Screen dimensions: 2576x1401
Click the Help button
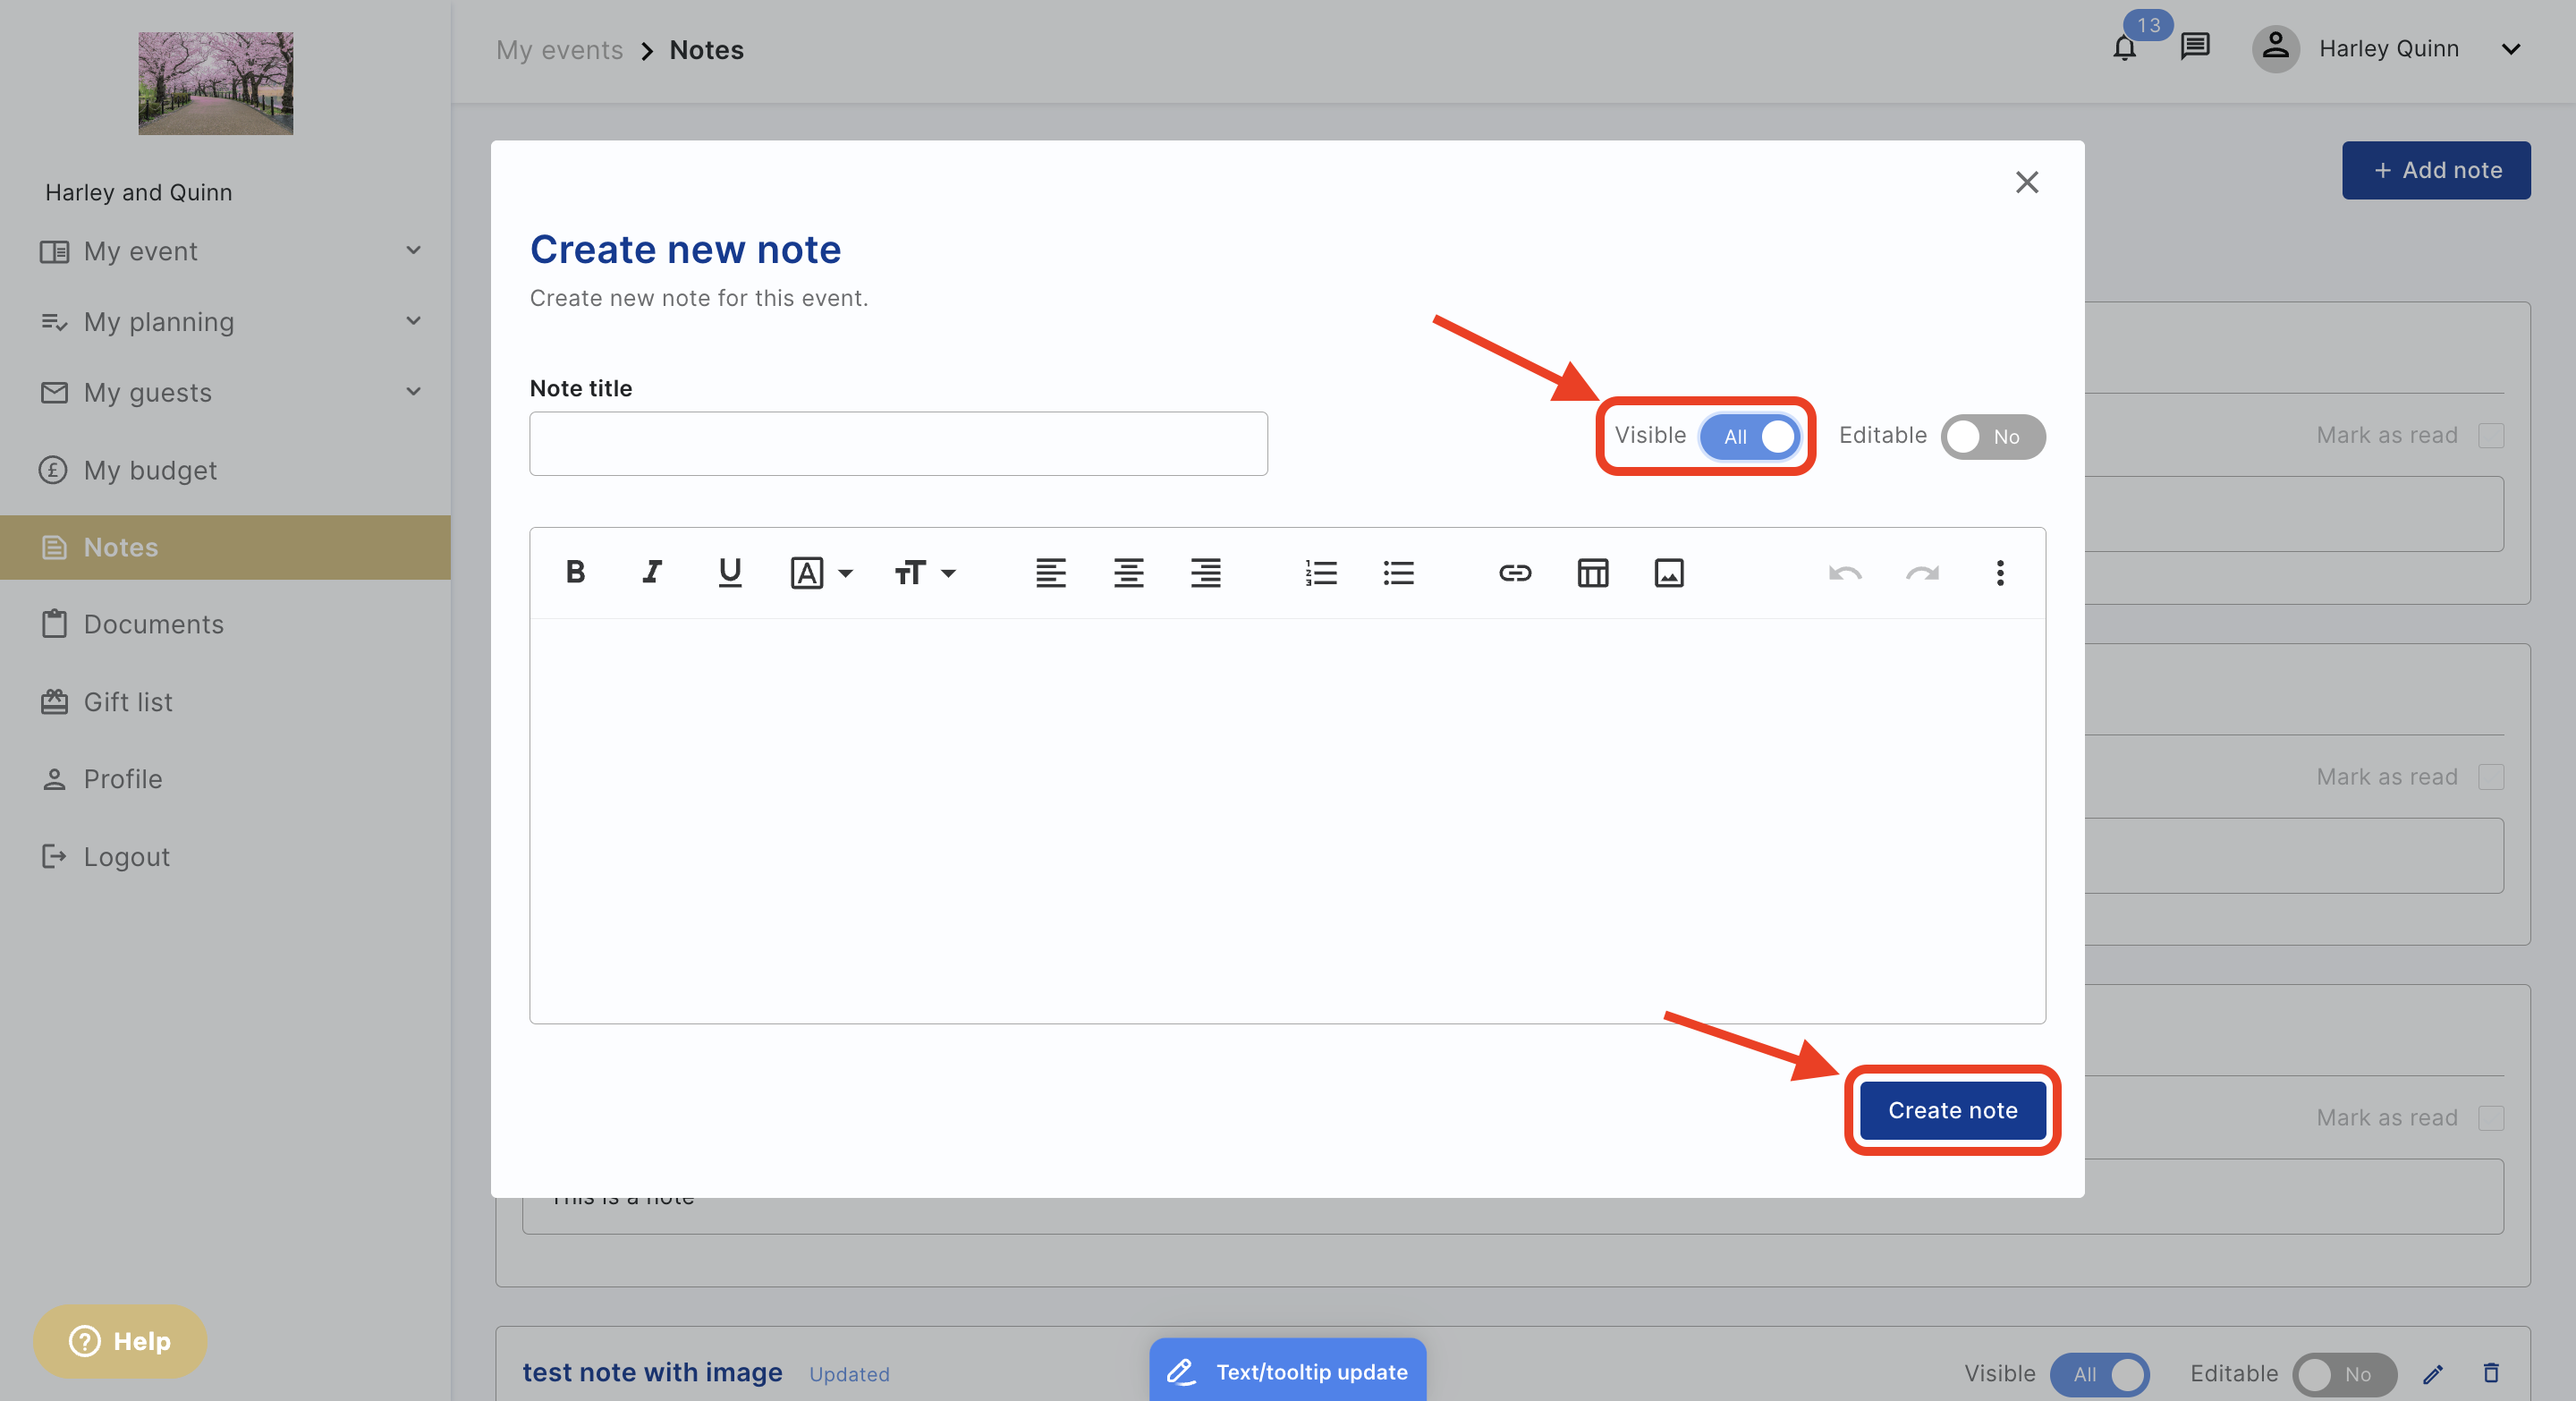[x=120, y=1341]
